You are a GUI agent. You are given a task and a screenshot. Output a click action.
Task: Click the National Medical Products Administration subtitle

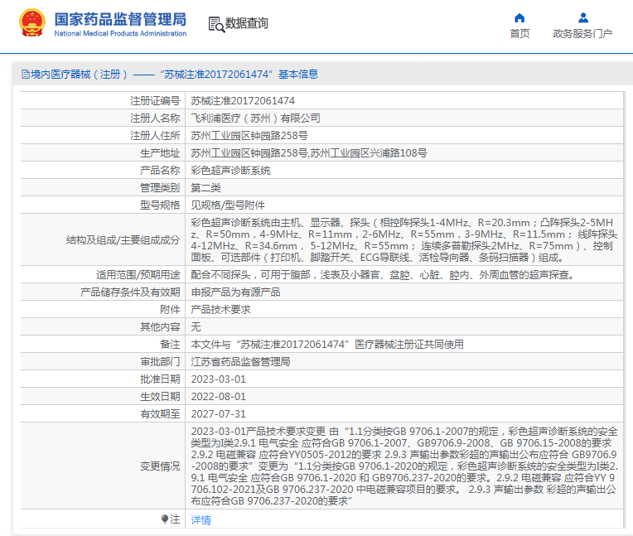tap(120, 33)
